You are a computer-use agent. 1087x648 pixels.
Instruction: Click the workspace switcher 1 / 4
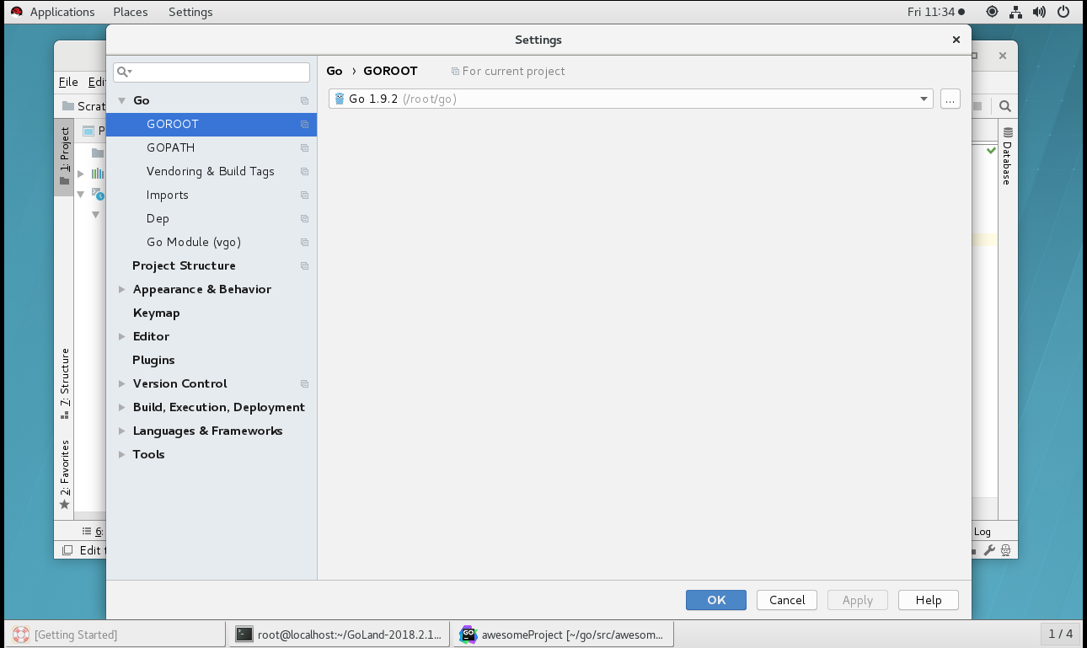tap(1060, 634)
